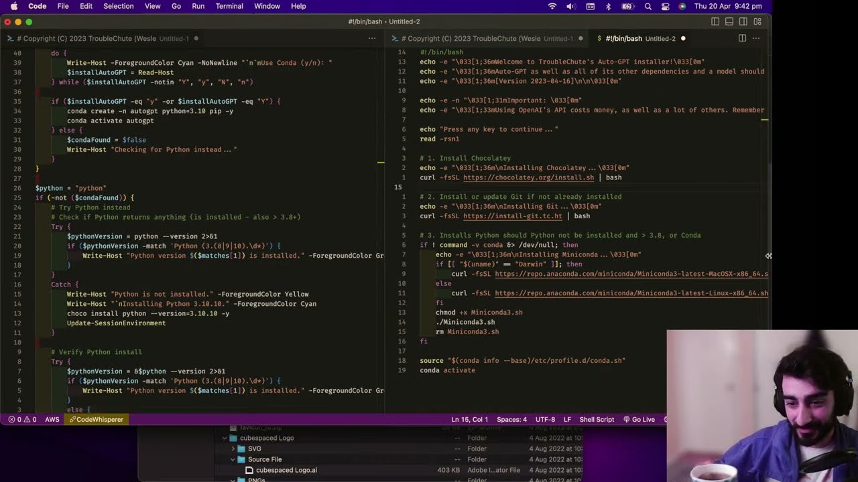Change indentation via Spaces: 4
The image size is (858, 482).
512,420
